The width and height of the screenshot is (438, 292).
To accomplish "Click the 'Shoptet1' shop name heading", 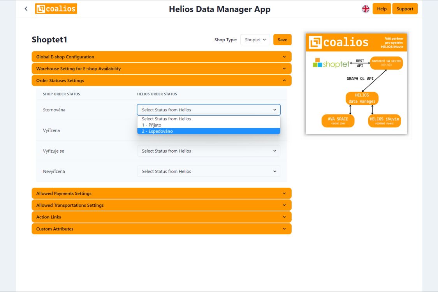I will tap(49, 40).
